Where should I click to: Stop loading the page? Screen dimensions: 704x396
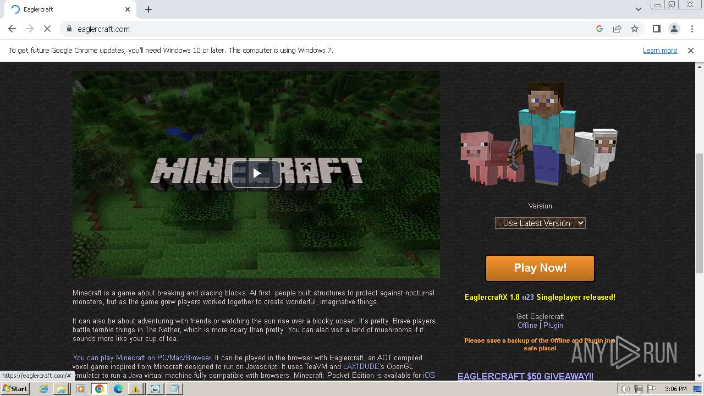pos(47,29)
